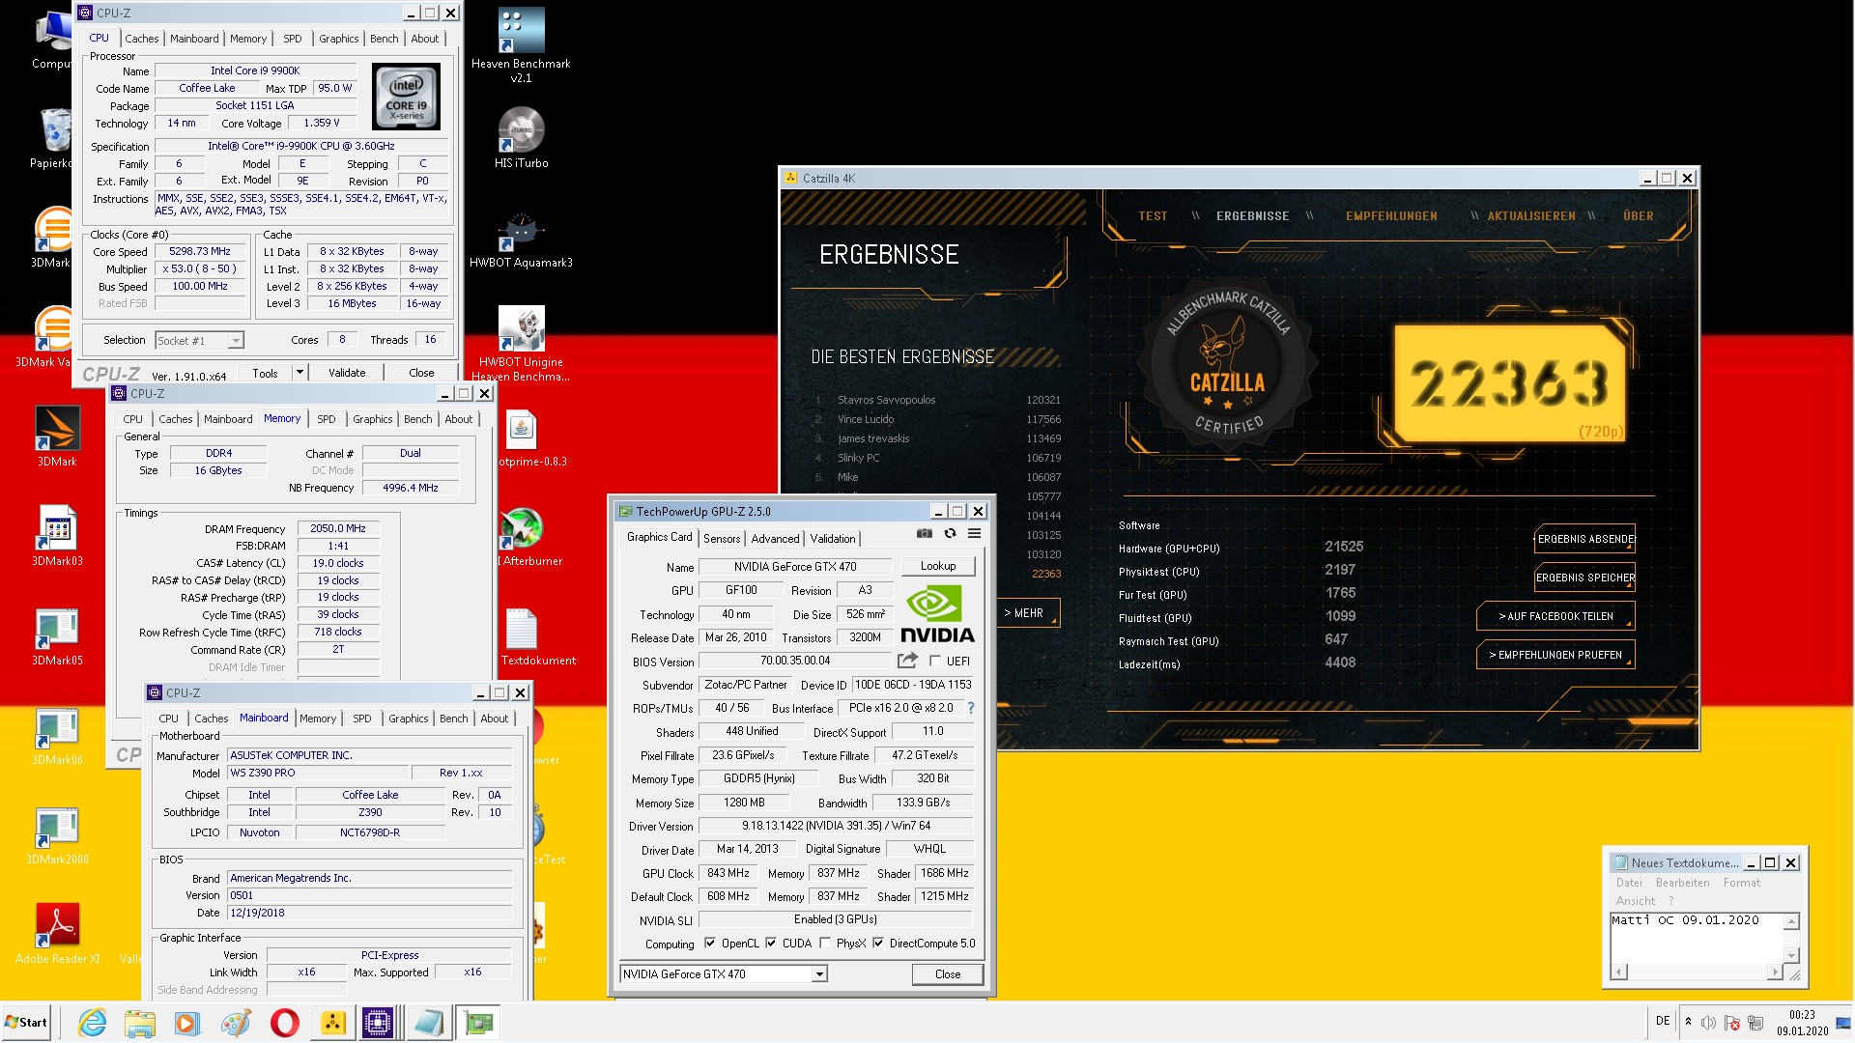
Task: Click the volume speaker icon in system tray
Action: [1707, 1022]
